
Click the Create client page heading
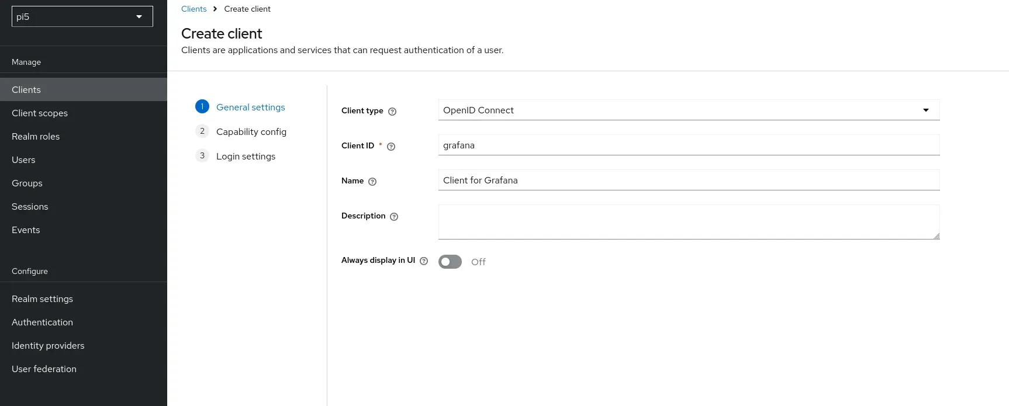[222, 33]
